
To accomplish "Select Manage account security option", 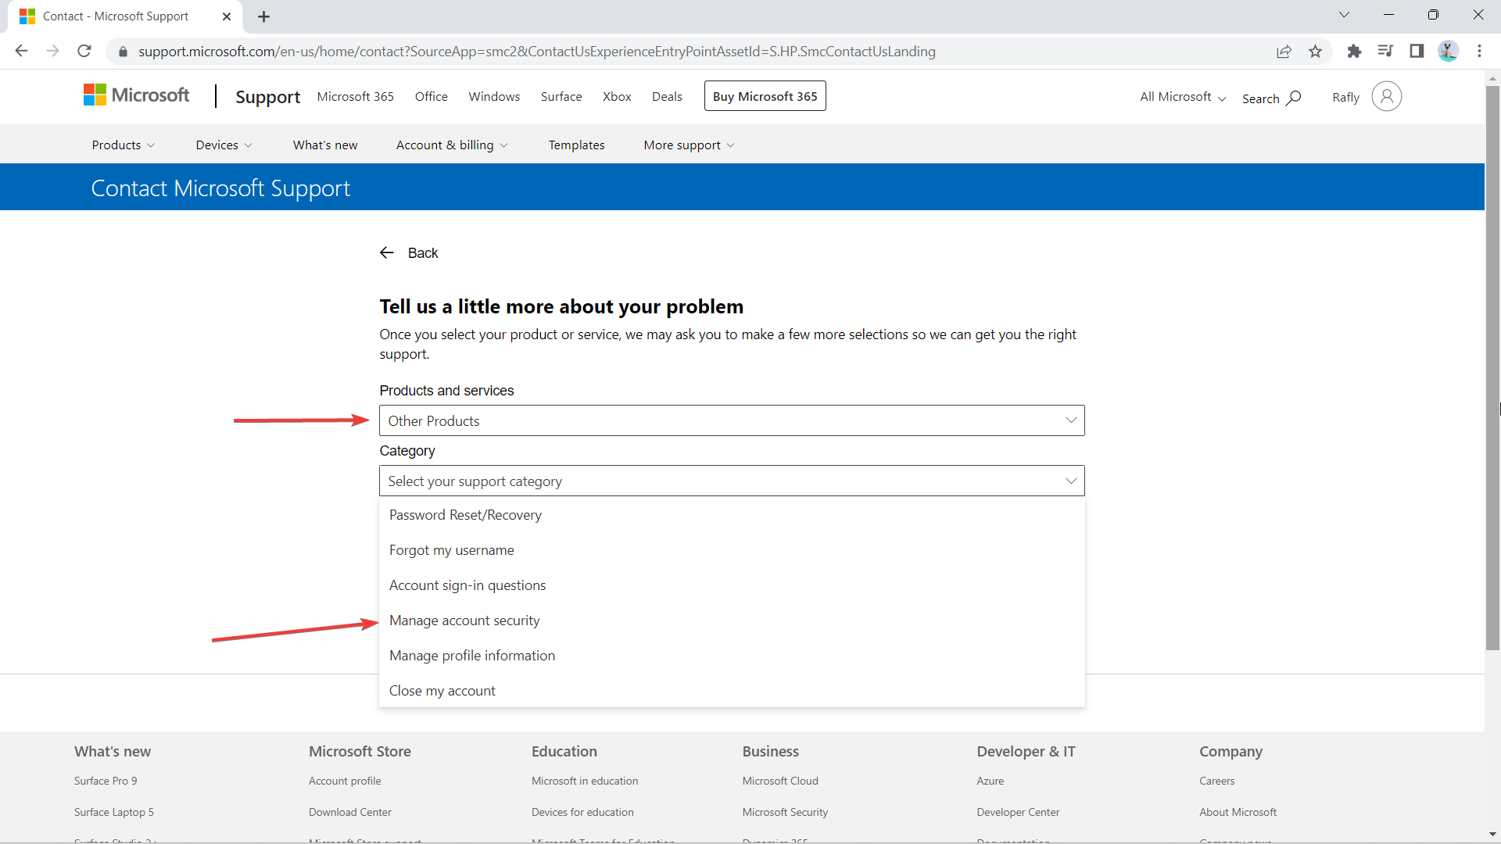I will (732, 620).
